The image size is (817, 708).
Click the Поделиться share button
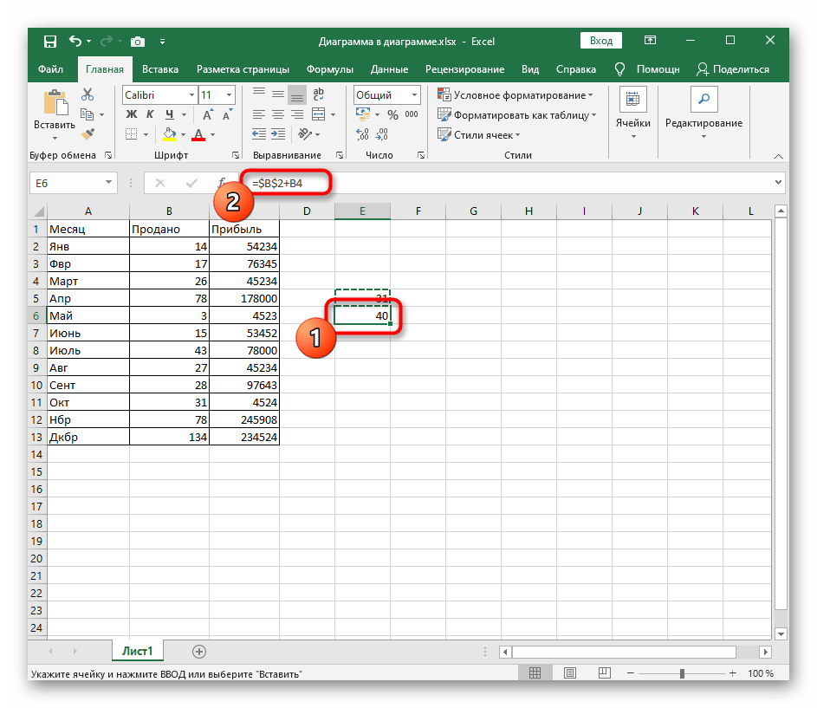(731, 69)
